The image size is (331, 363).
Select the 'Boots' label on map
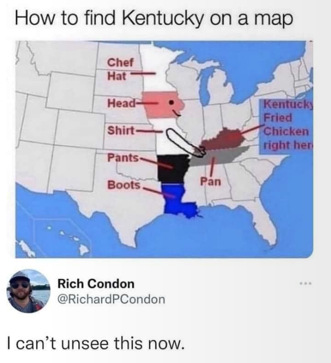(124, 185)
